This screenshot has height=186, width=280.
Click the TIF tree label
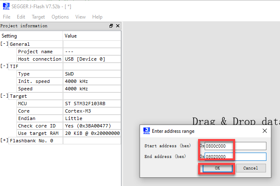click(x=14, y=66)
